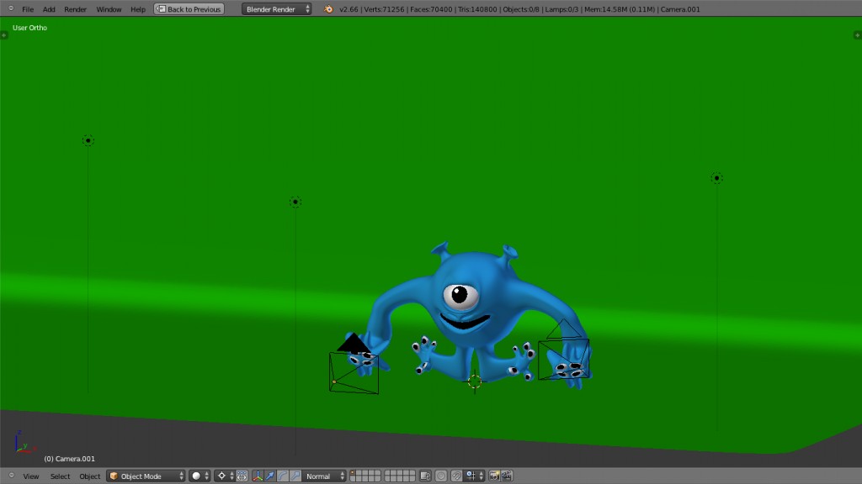Toggle the 3D manipulator widget icon

[258, 476]
